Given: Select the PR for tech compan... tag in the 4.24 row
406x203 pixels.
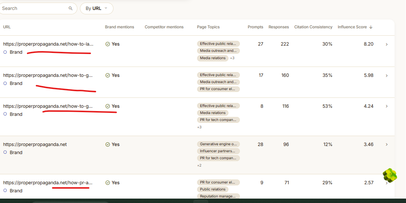Looking at the screenshot, I should [x=218, y=120].
